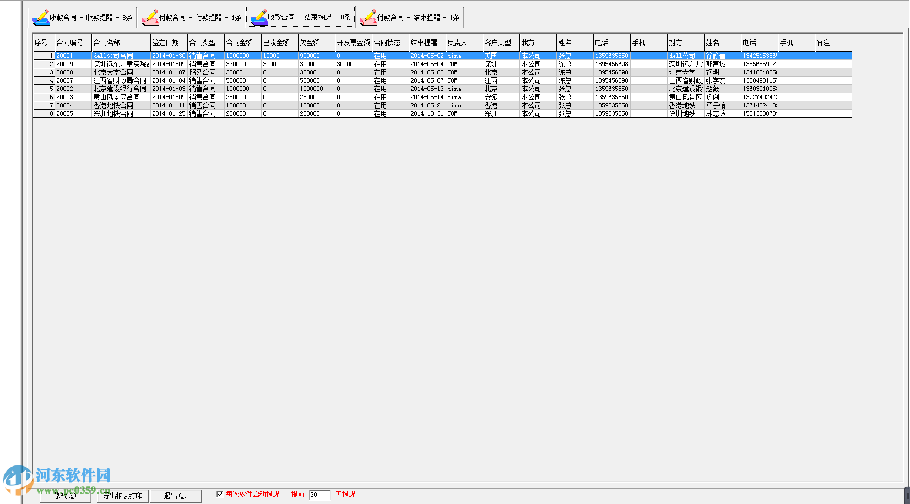Select contract number 20001 cell

click(x=73, y=56)
